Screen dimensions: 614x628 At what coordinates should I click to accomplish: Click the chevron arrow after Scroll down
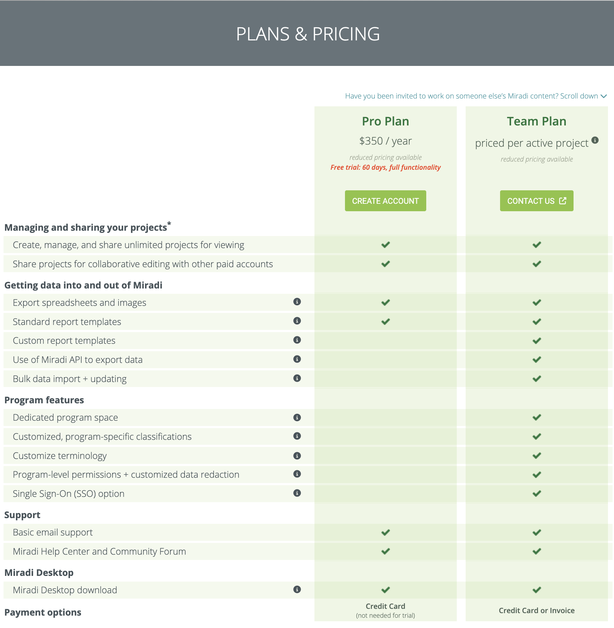604,96
